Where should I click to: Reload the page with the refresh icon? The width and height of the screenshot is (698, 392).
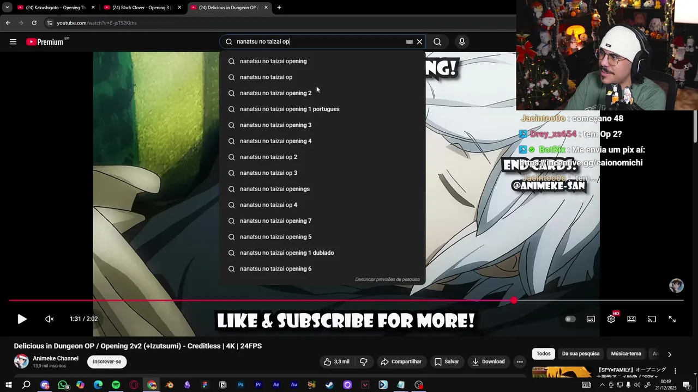[x=34, y=23]
